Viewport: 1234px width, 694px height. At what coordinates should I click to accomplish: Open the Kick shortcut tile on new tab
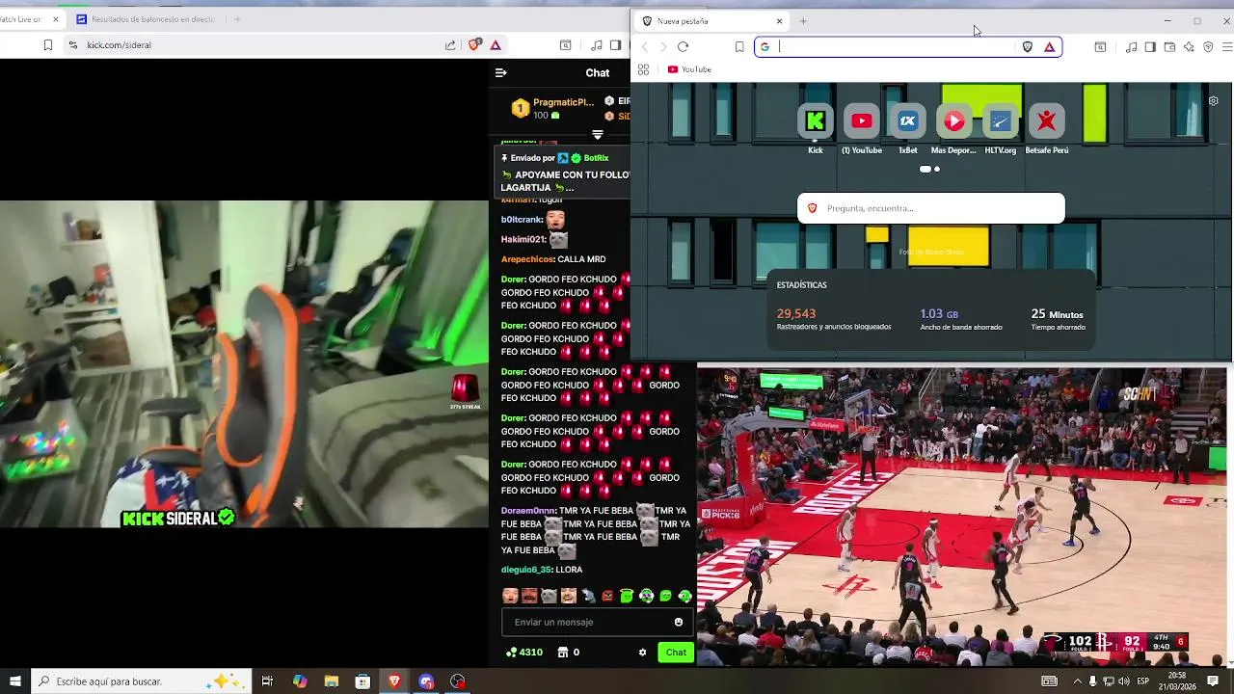pyautogui.click(x=816, y=121)
